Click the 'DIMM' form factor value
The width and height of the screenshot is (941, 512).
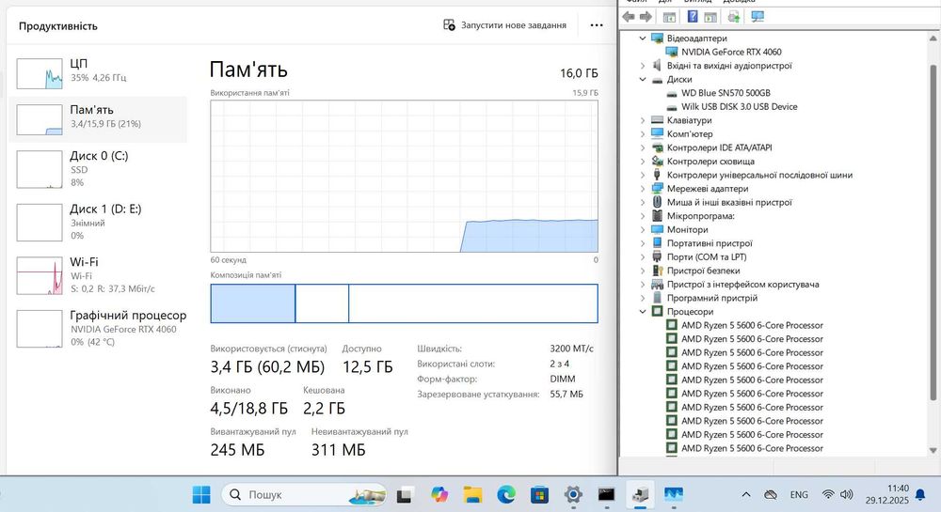(563, 379)
